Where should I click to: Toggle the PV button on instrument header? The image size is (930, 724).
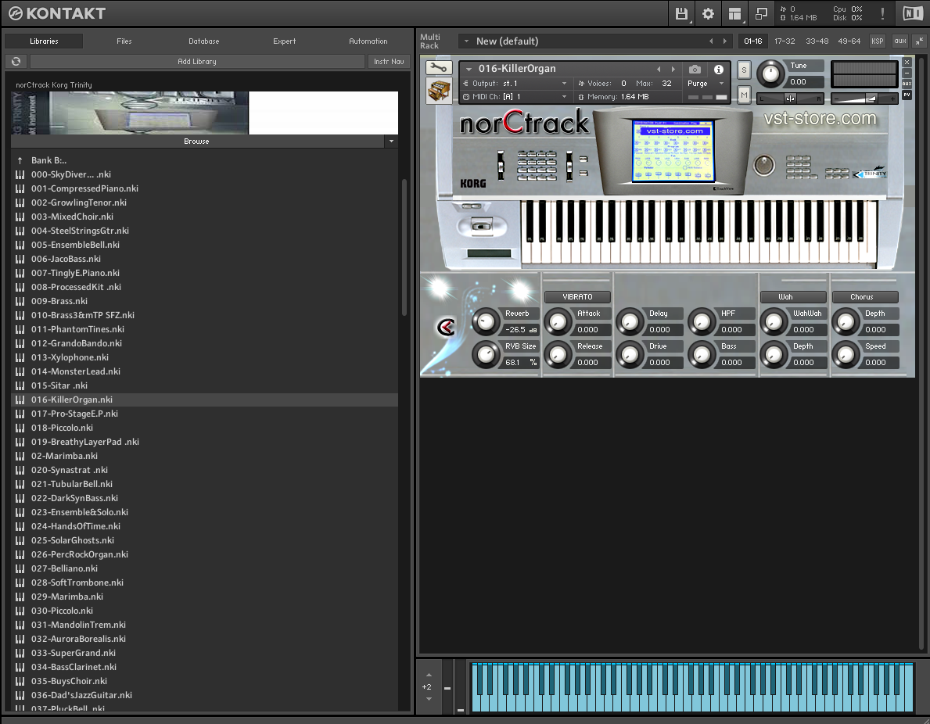(907, 95)
